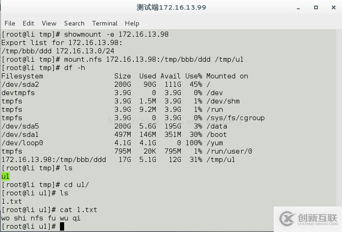Open the Search menu
Viewport: 342px width, 232px height.
tap(74, 23)
